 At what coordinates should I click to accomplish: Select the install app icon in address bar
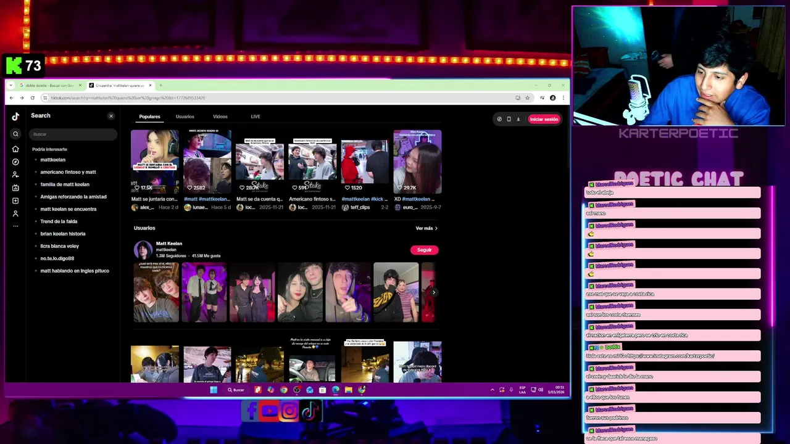click(518, 97)
